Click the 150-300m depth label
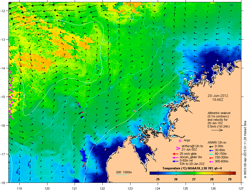The image size is (247, 191). (221, 157)
